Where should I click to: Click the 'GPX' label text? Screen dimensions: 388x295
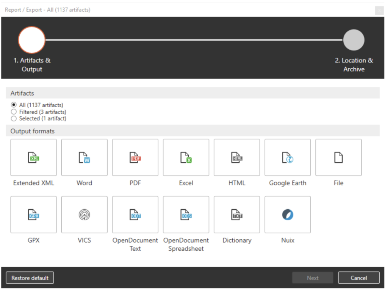coord(33,240)
